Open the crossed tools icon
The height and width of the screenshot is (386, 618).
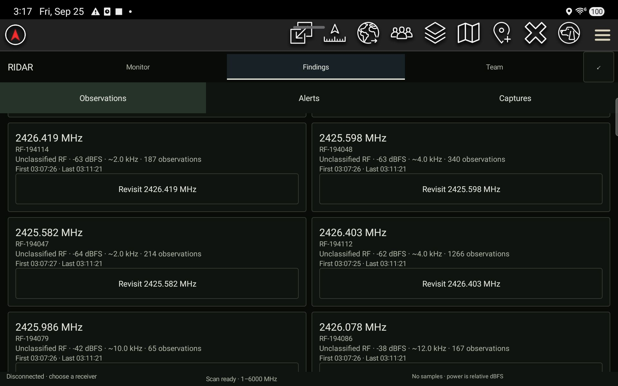(x=536, y=33)
